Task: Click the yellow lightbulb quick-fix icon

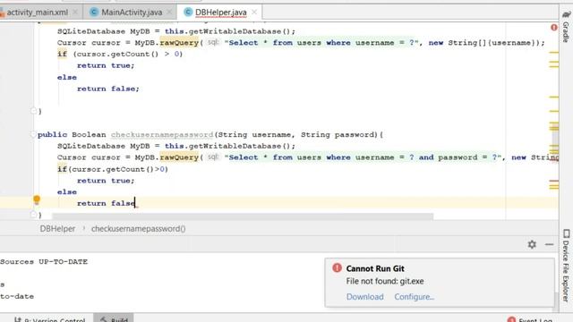Action: click(37, 199)
